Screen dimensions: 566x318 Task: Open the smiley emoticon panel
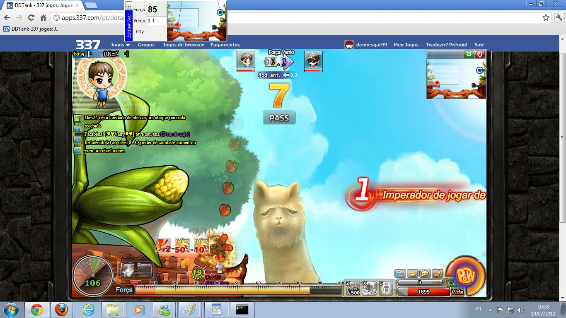point(412,273)
